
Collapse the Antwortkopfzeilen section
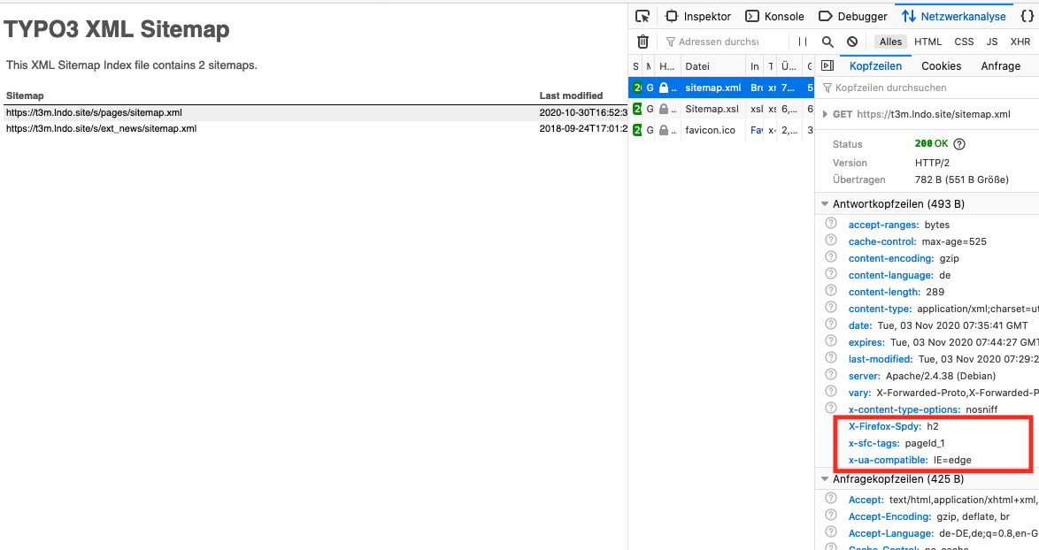(825, 204)
